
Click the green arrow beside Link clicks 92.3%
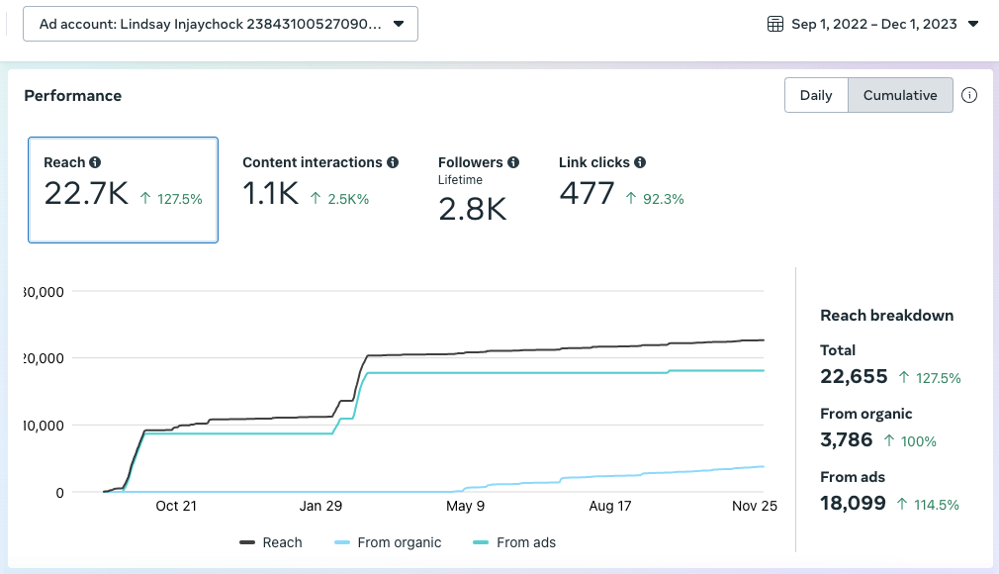pyautogui.click(x=629, y=199)
